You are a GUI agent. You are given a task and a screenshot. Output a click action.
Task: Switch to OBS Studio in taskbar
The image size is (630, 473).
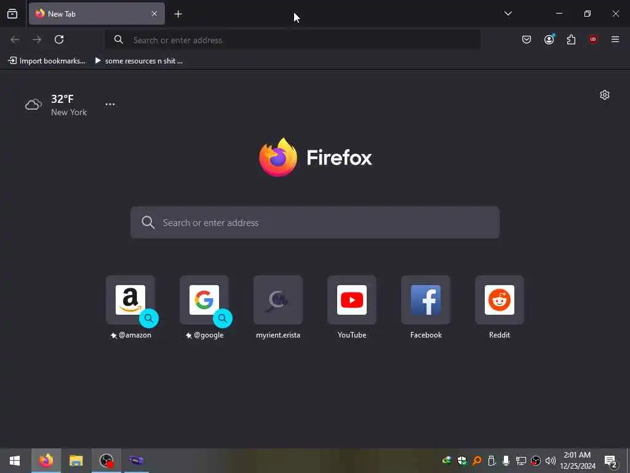coord(106,461)
